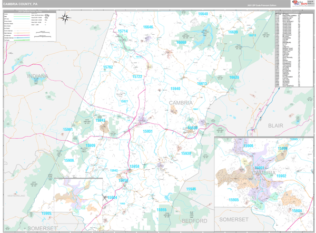This screenshot has height=233, width=316.
Task: Click the Market Maps logo at top right
Action: 303,4
